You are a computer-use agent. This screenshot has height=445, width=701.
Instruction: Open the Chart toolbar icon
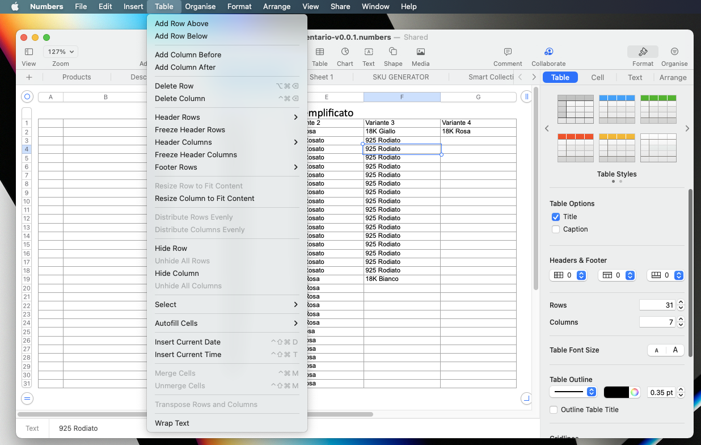tap(345, 52)
